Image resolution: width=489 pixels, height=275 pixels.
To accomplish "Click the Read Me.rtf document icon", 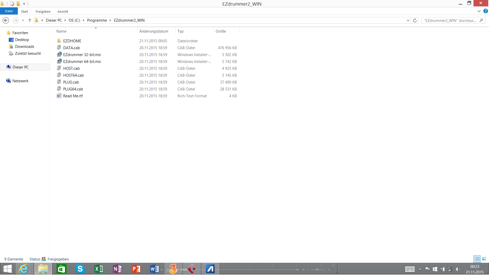I will (x=59, y=96).
